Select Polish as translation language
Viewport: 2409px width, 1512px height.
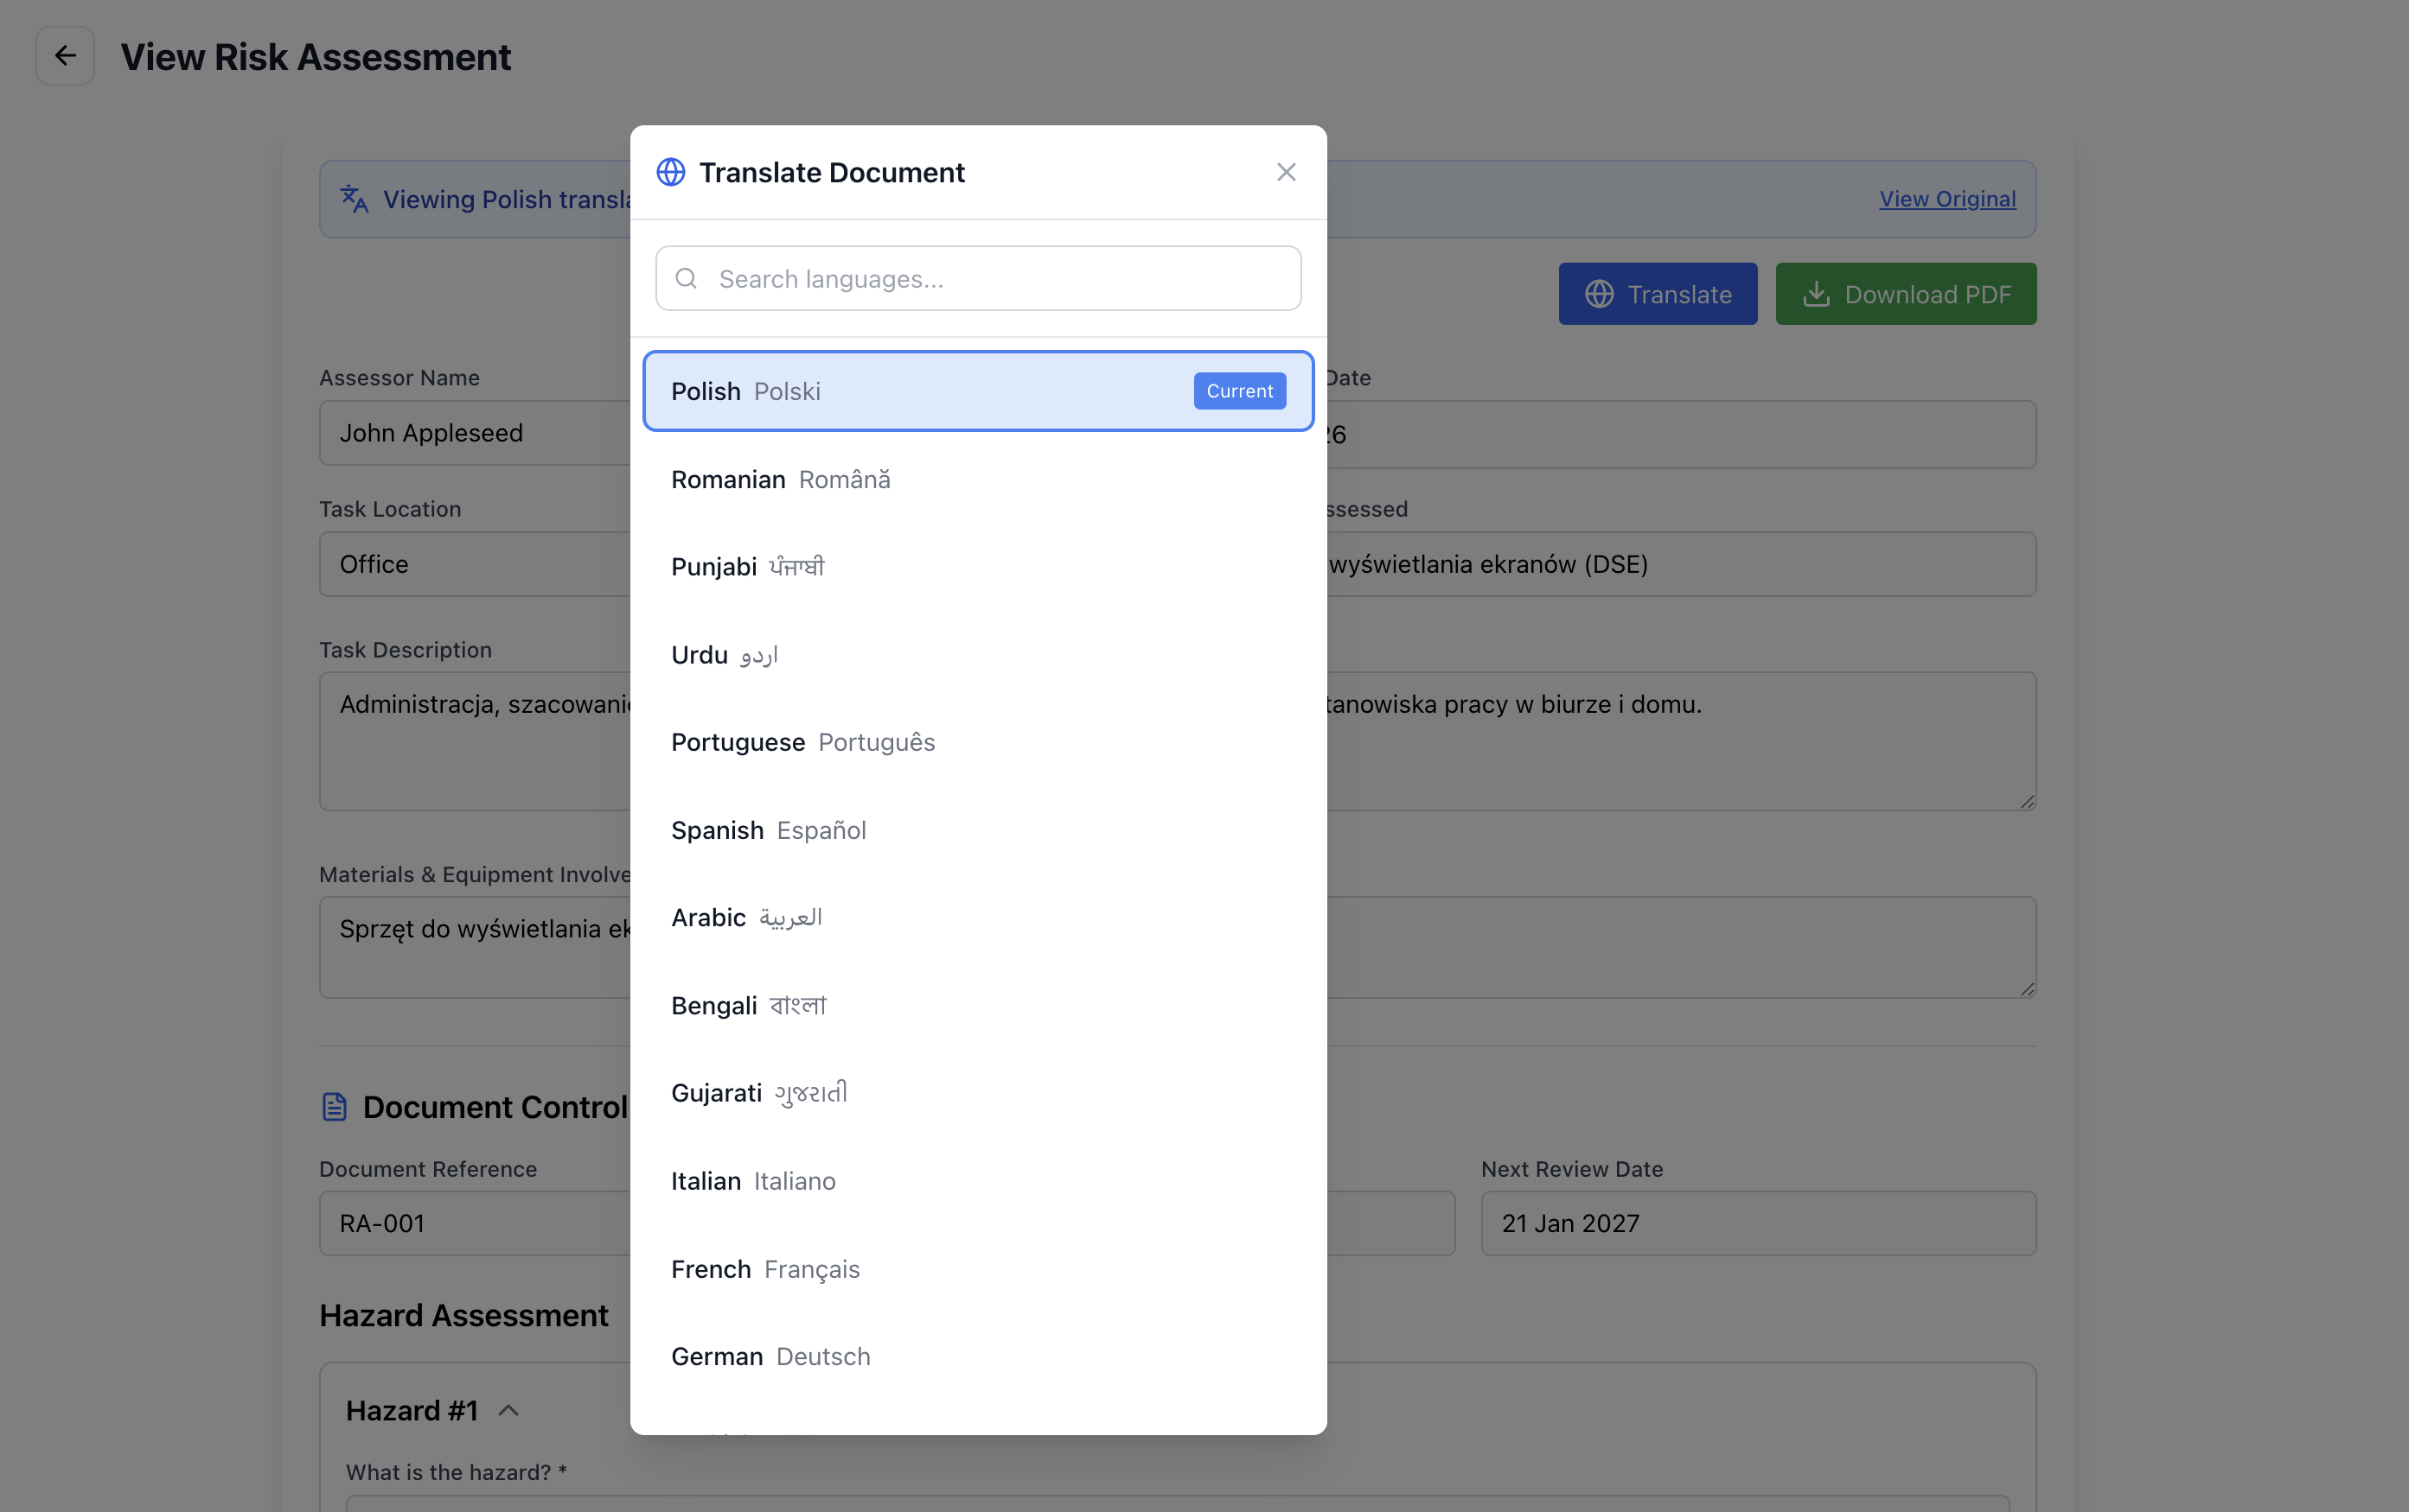(977, 391)
